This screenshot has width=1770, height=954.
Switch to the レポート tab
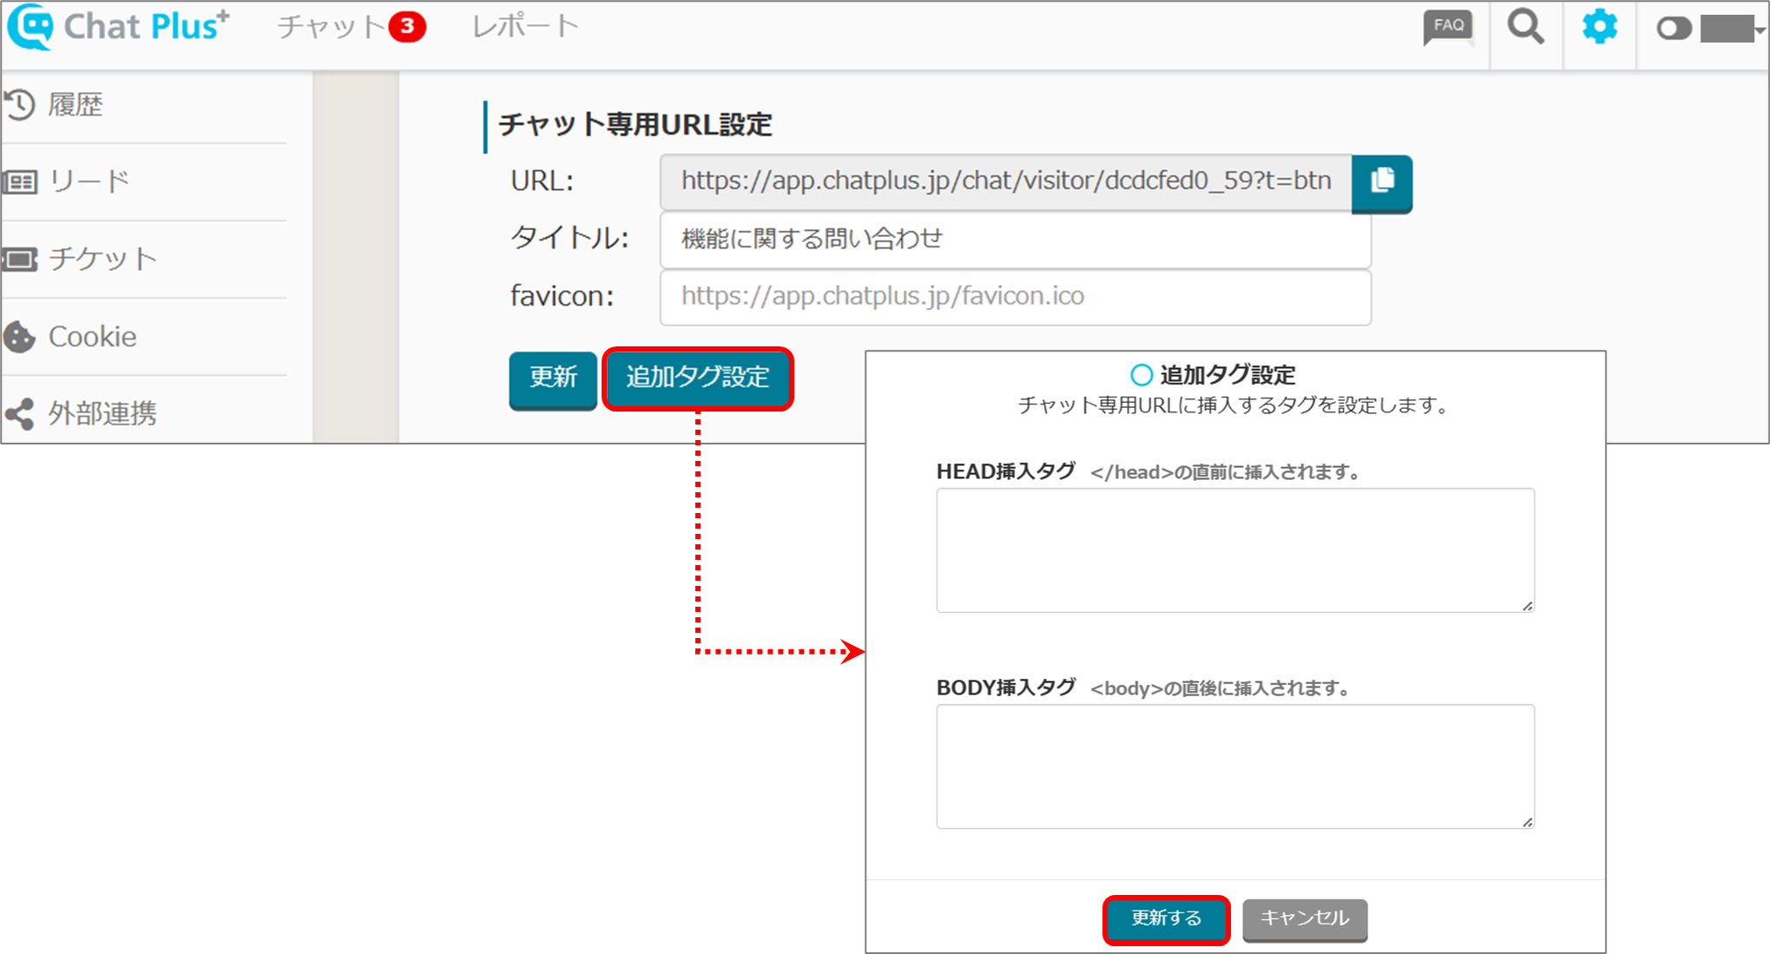(x=525, y=27)
